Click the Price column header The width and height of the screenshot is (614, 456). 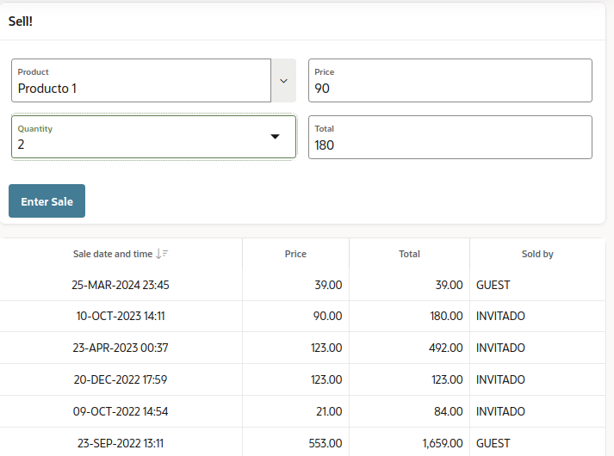295,254
